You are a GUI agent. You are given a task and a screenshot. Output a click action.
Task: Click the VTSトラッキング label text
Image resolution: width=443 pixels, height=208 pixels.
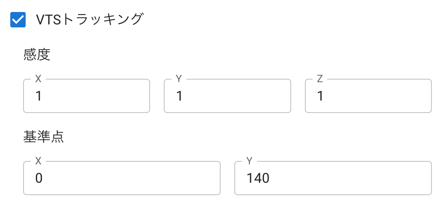tap(89, 20)
